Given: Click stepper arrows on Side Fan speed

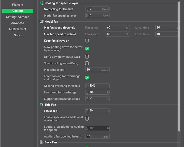Looking at the screenshot, I should click(x=87, y=111).
